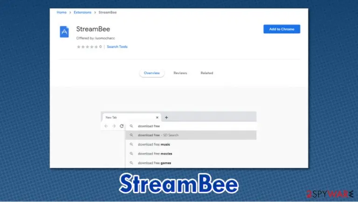Screen dimensions: 358x202
Task: Click the address bar with download free
Action: [191, 126]
